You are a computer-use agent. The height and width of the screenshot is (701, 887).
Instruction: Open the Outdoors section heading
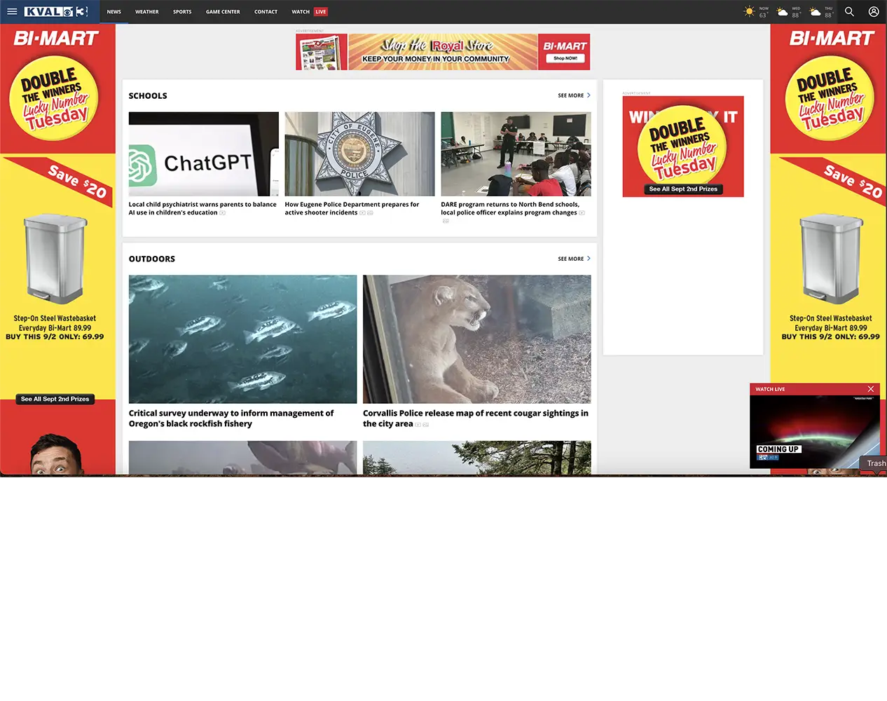(x=152, y=259)
